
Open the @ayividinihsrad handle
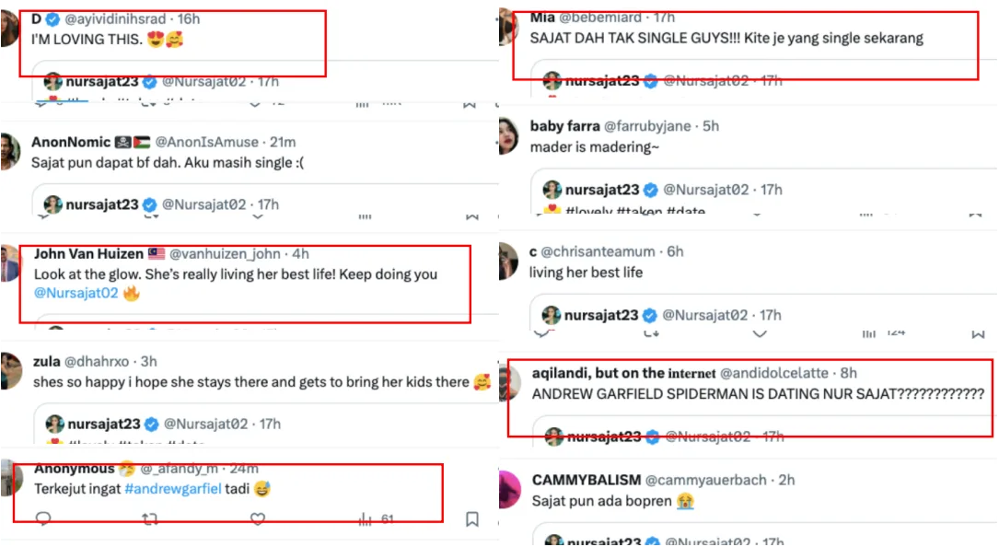point(108,18)
